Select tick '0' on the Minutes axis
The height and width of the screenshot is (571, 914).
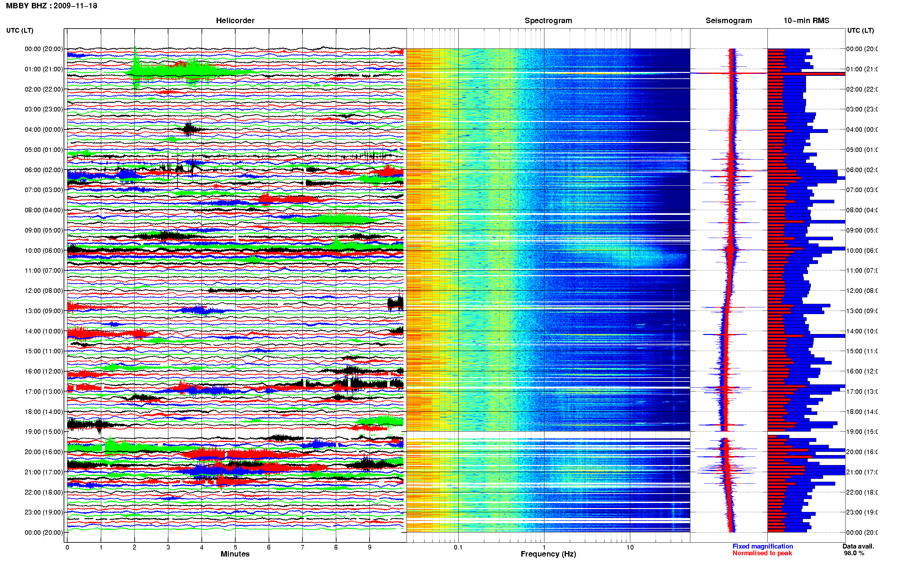[x=67, y=547]
